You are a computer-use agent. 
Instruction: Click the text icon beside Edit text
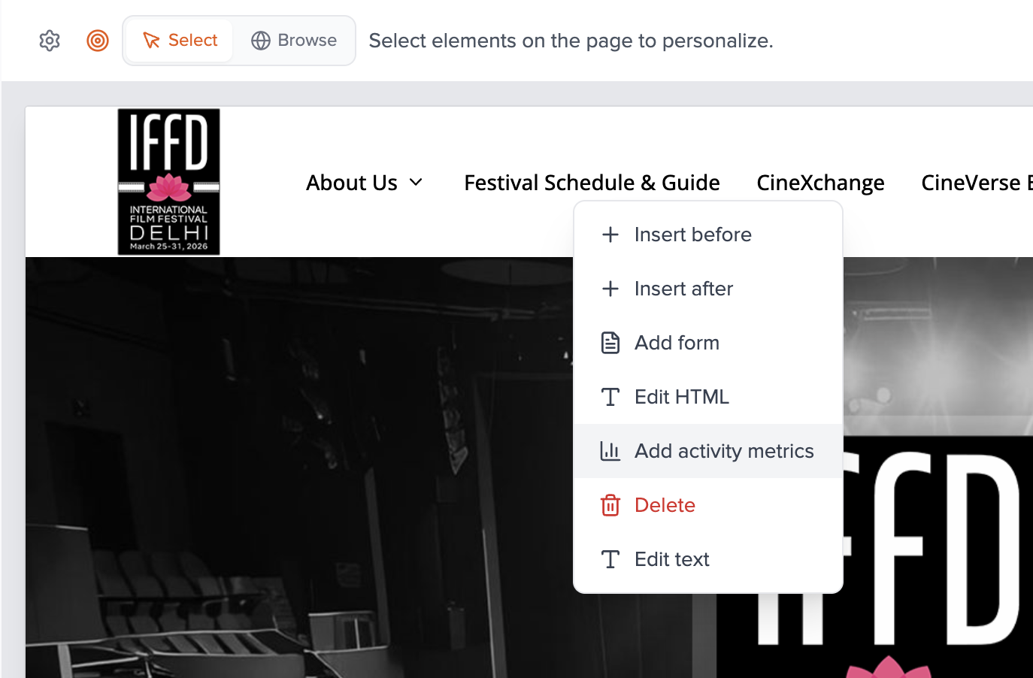pyautogui.click(x=610, y=559)
